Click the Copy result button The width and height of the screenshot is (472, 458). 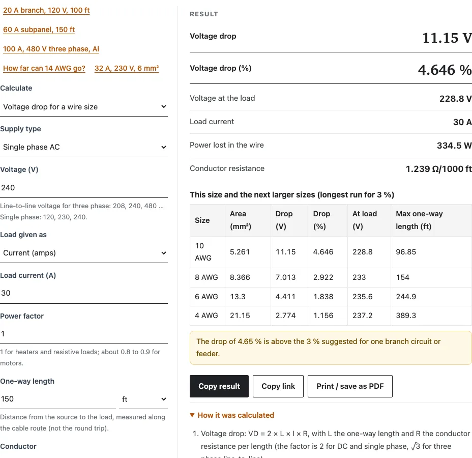pos(219,386)
